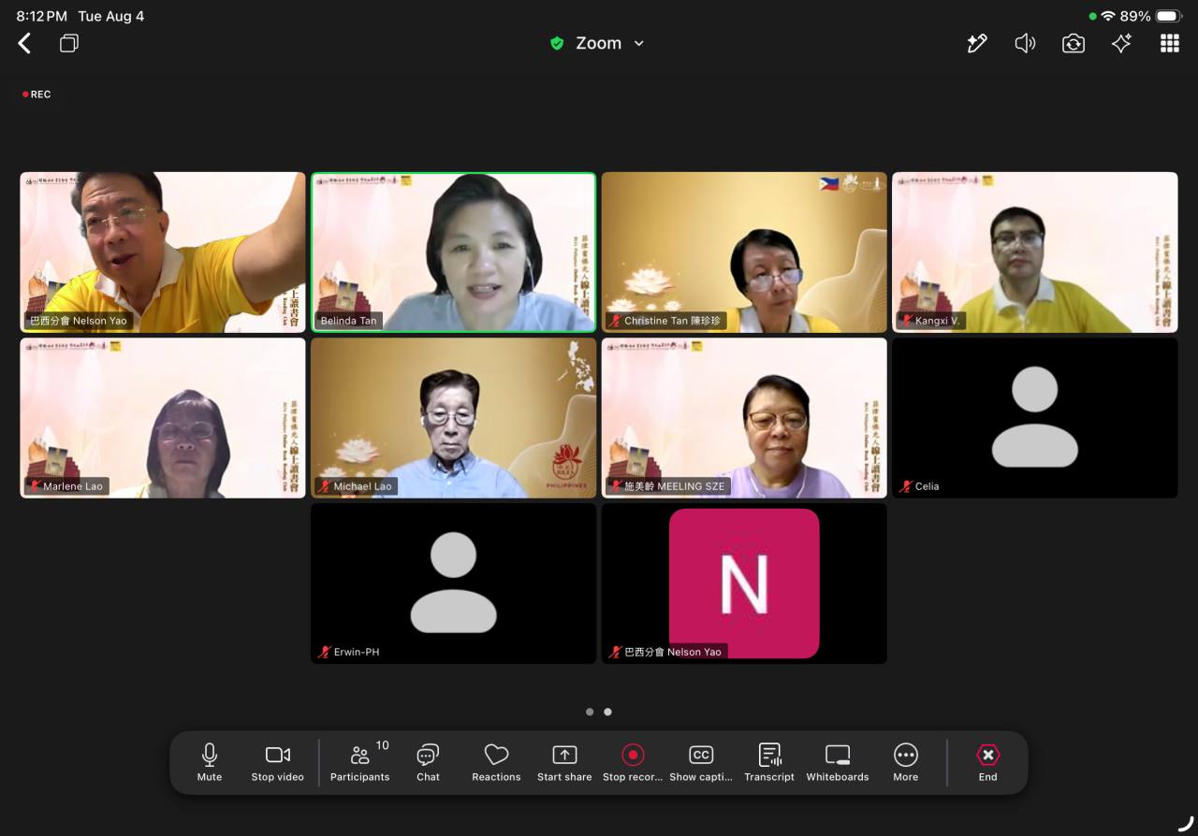
Task: Mute the microphone
Action: (x=210, y=762)
